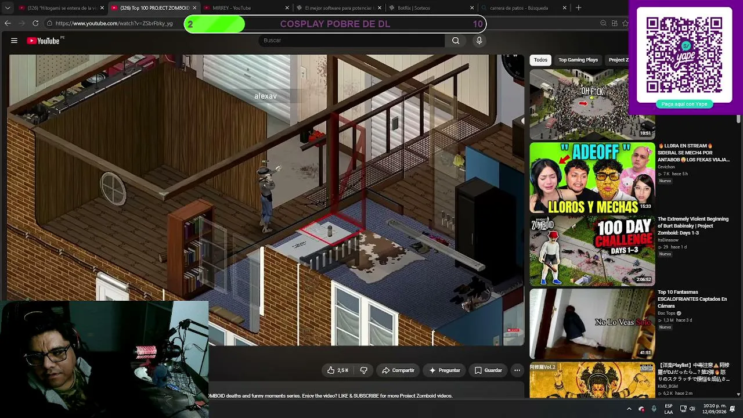Close the carrera de patos tab
Viewport: 743px width, 418px height.
click(x=564, y=8)
